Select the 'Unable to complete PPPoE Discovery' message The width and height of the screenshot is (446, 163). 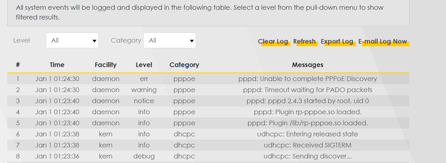point(307,79)
